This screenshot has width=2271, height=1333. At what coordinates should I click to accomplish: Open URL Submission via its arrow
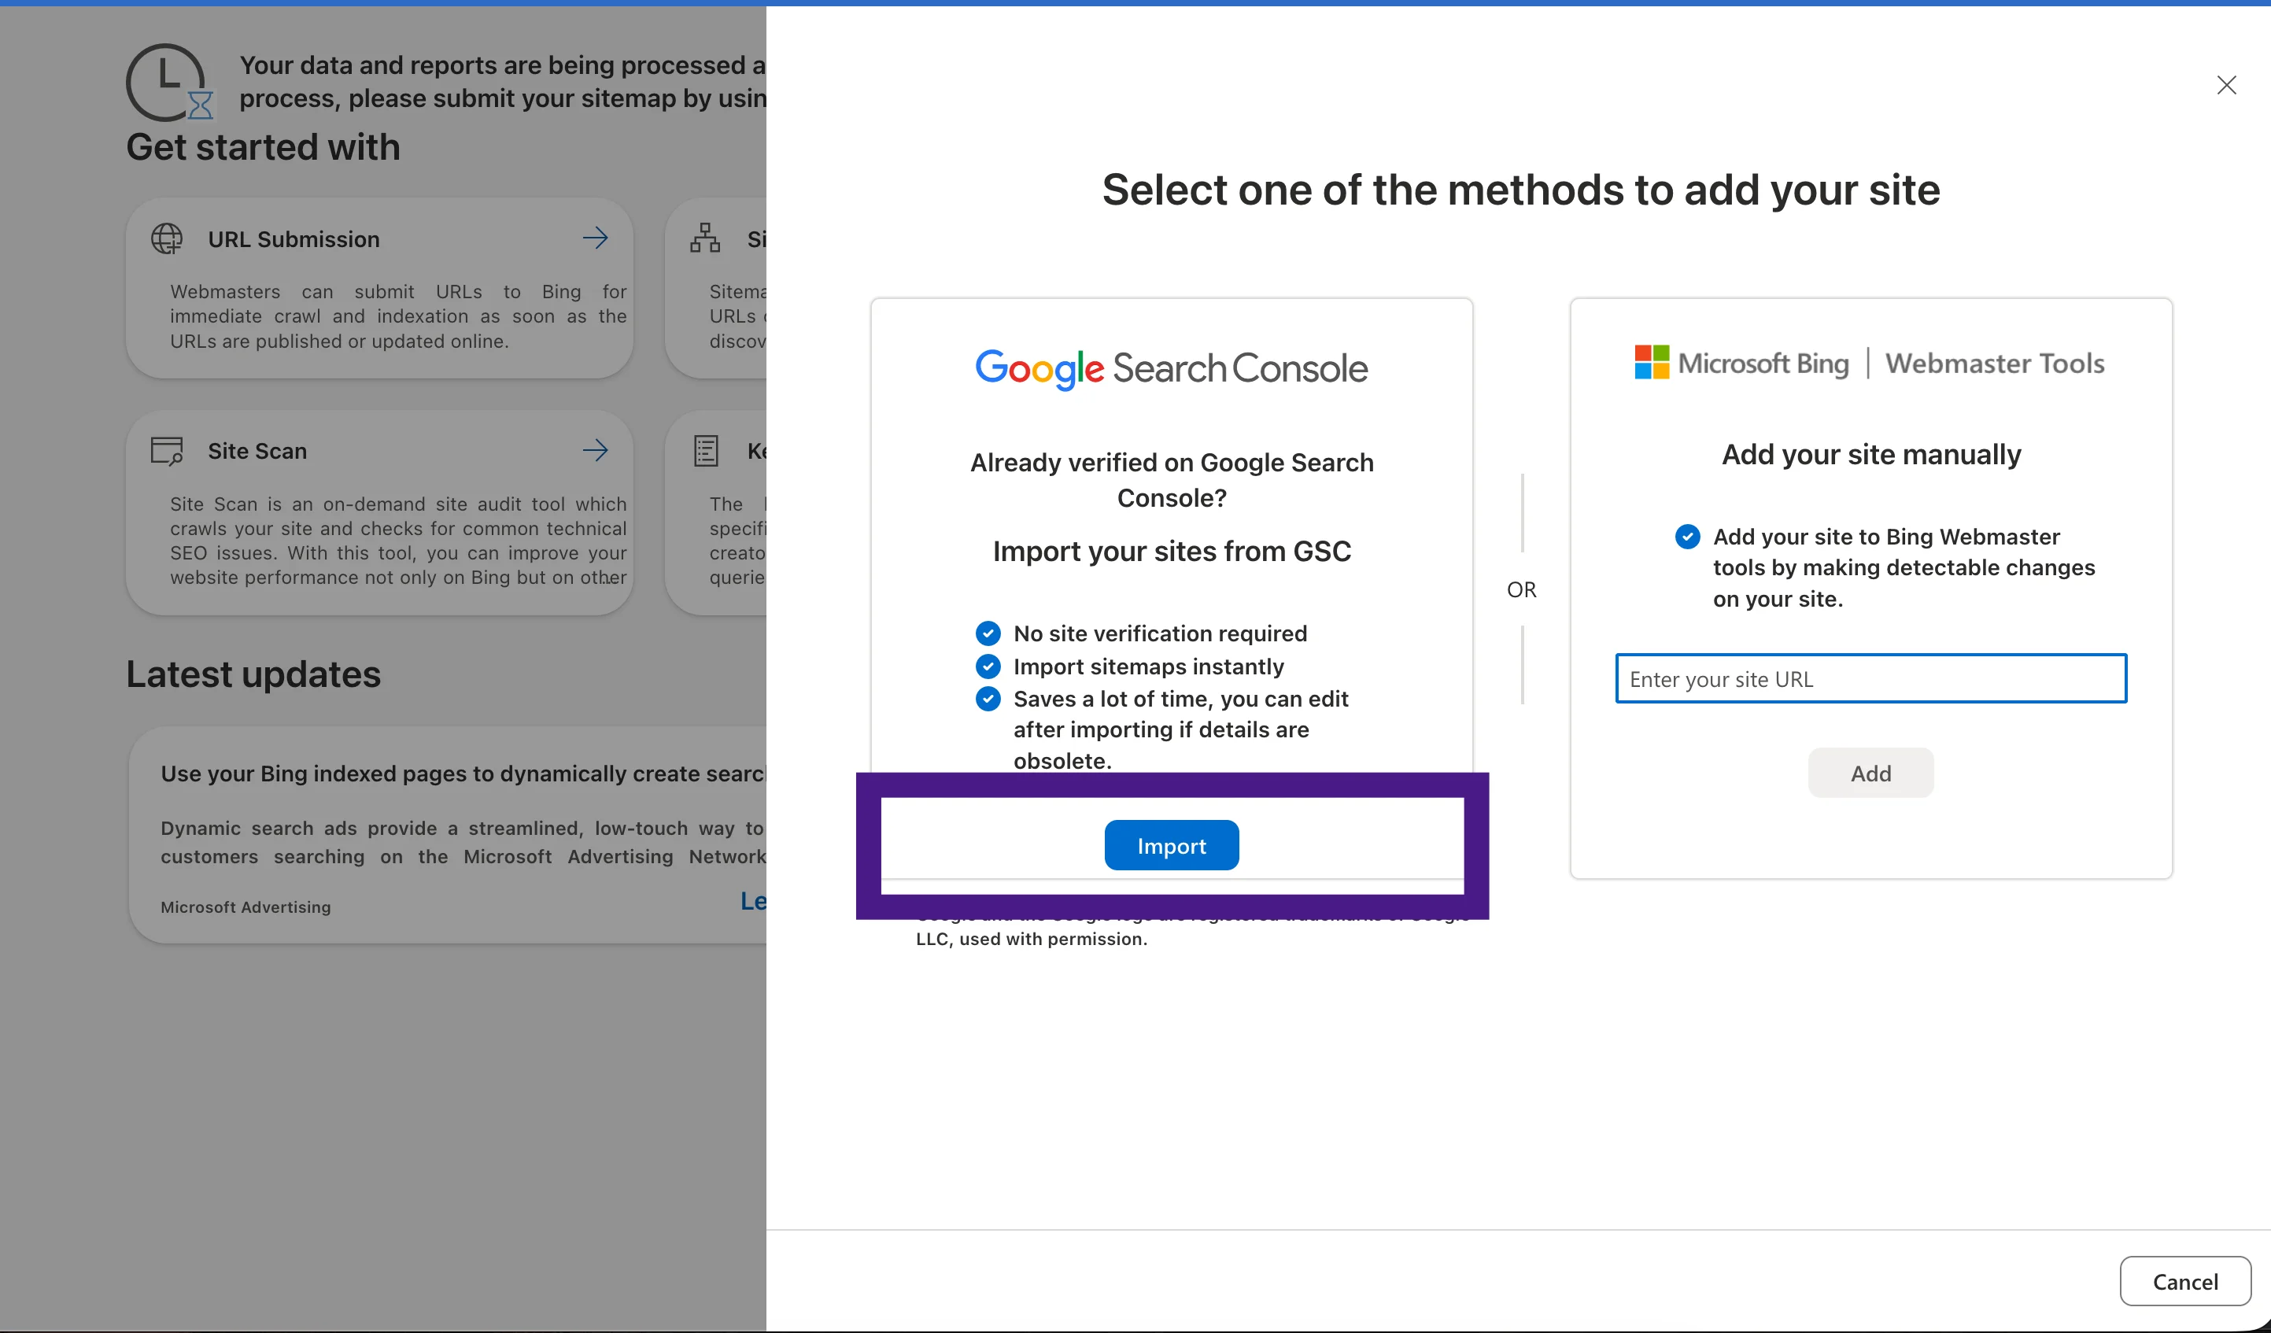[596, 238]
